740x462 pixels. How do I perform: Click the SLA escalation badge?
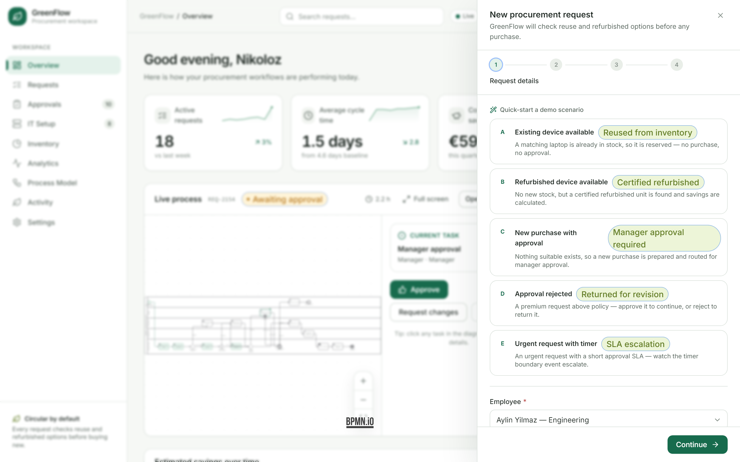635,344
